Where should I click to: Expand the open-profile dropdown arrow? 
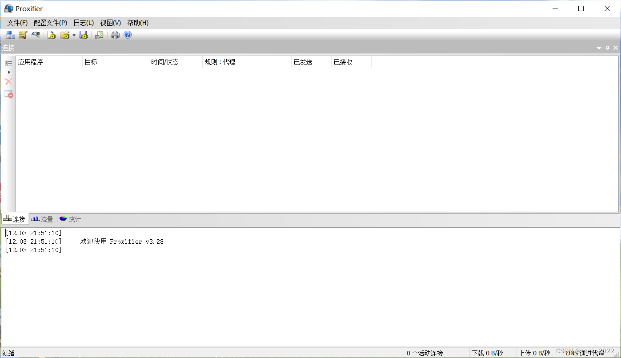point(74,35)
